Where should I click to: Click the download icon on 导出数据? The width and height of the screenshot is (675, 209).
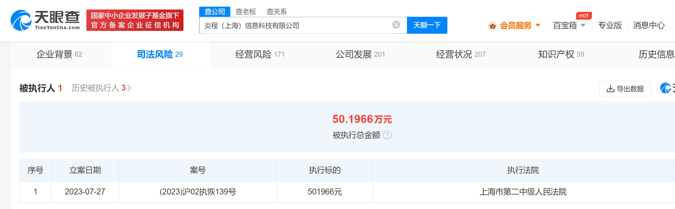(610, 89)
